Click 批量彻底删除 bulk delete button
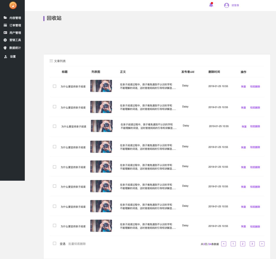This screenshot has width=276, height=259. pyautogui.click(x=77, y=244)
